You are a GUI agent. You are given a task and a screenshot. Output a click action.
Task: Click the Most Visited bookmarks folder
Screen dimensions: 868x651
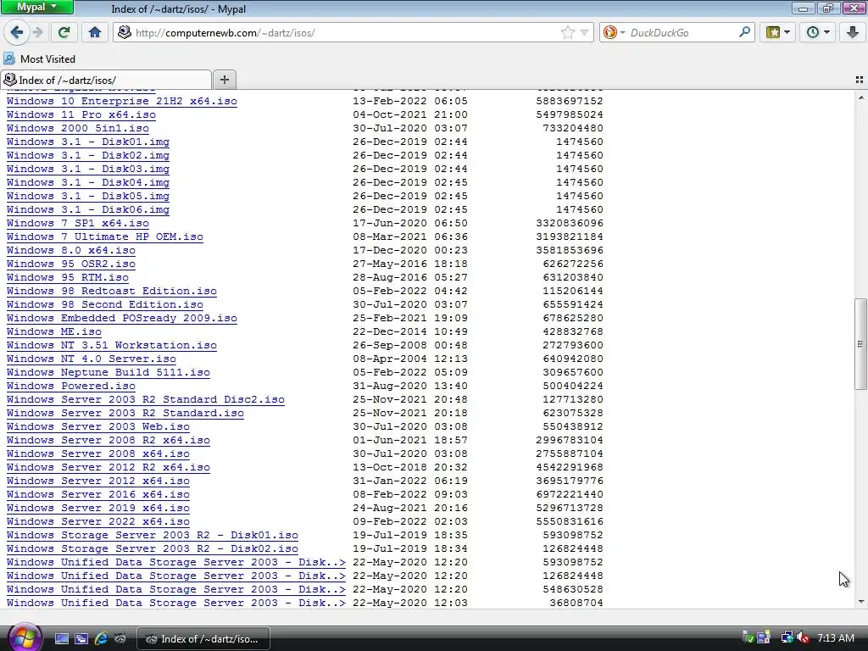(x=40, y=58)
